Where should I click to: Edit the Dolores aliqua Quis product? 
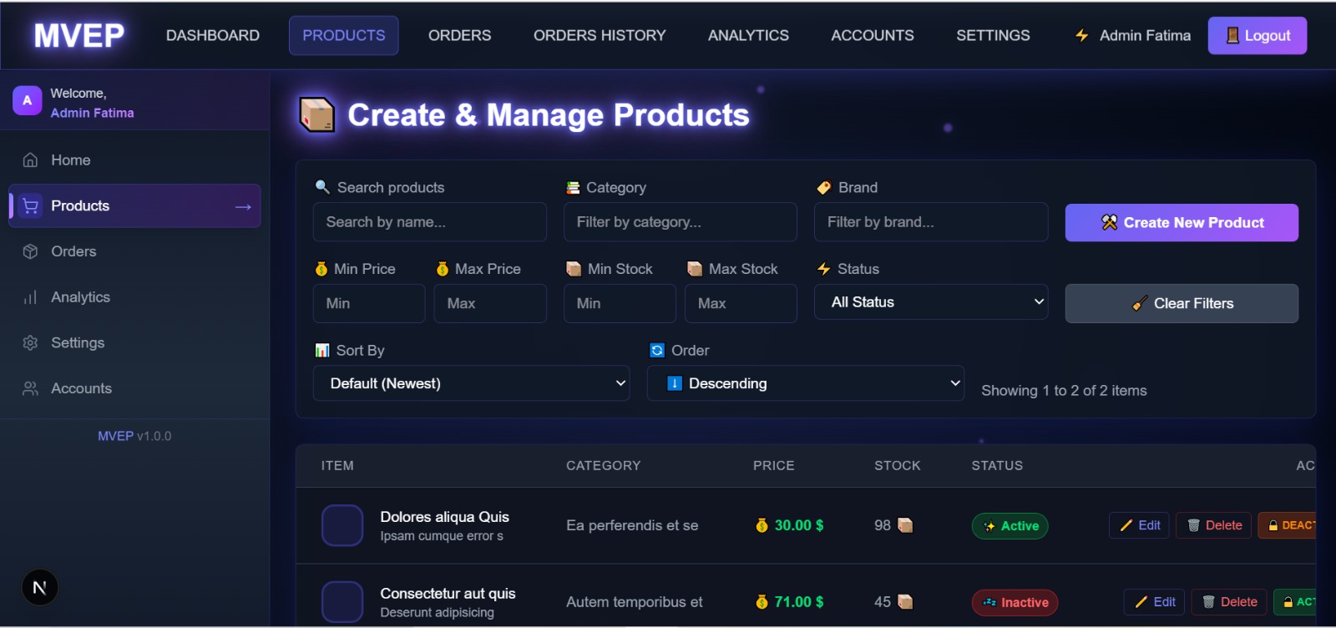[x=1140, y=525]
